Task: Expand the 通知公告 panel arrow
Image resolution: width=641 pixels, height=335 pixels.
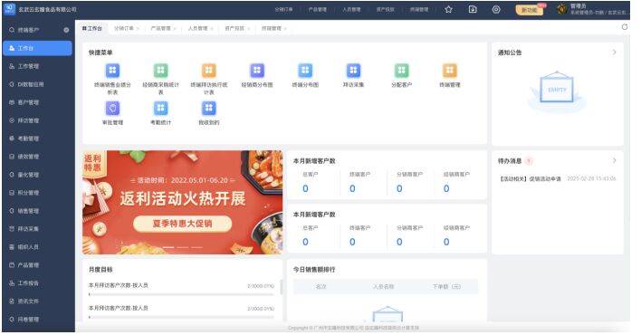Action: (614, 53)
